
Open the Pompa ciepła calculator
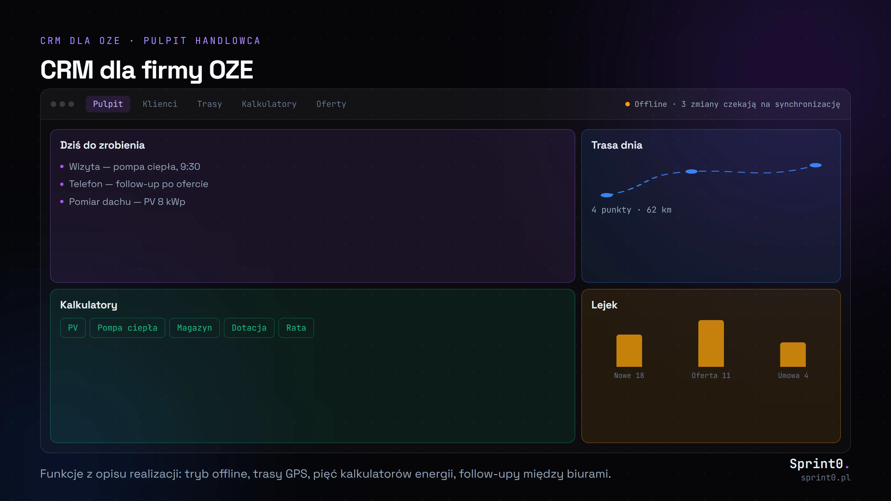pos(127,328)
